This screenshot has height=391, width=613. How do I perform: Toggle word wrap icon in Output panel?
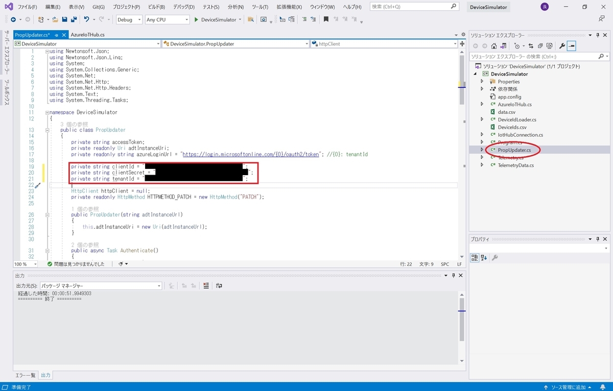click(x=219, y=286)
